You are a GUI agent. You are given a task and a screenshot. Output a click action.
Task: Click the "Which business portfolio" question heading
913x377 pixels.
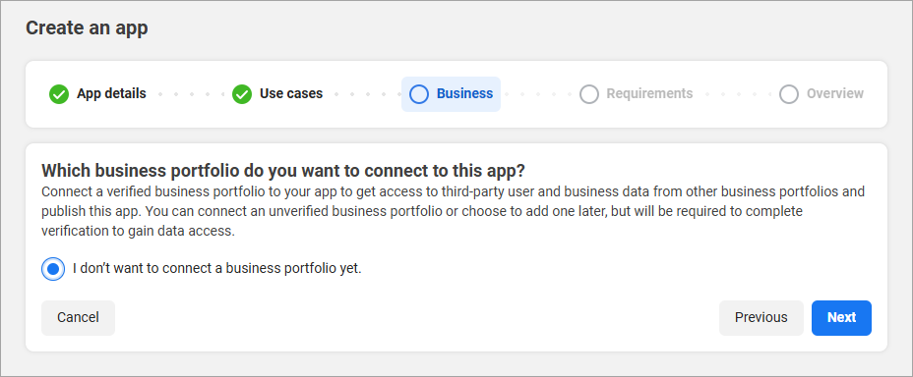click(283, 171)
